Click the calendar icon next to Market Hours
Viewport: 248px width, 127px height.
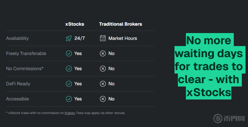coord(103,38)
